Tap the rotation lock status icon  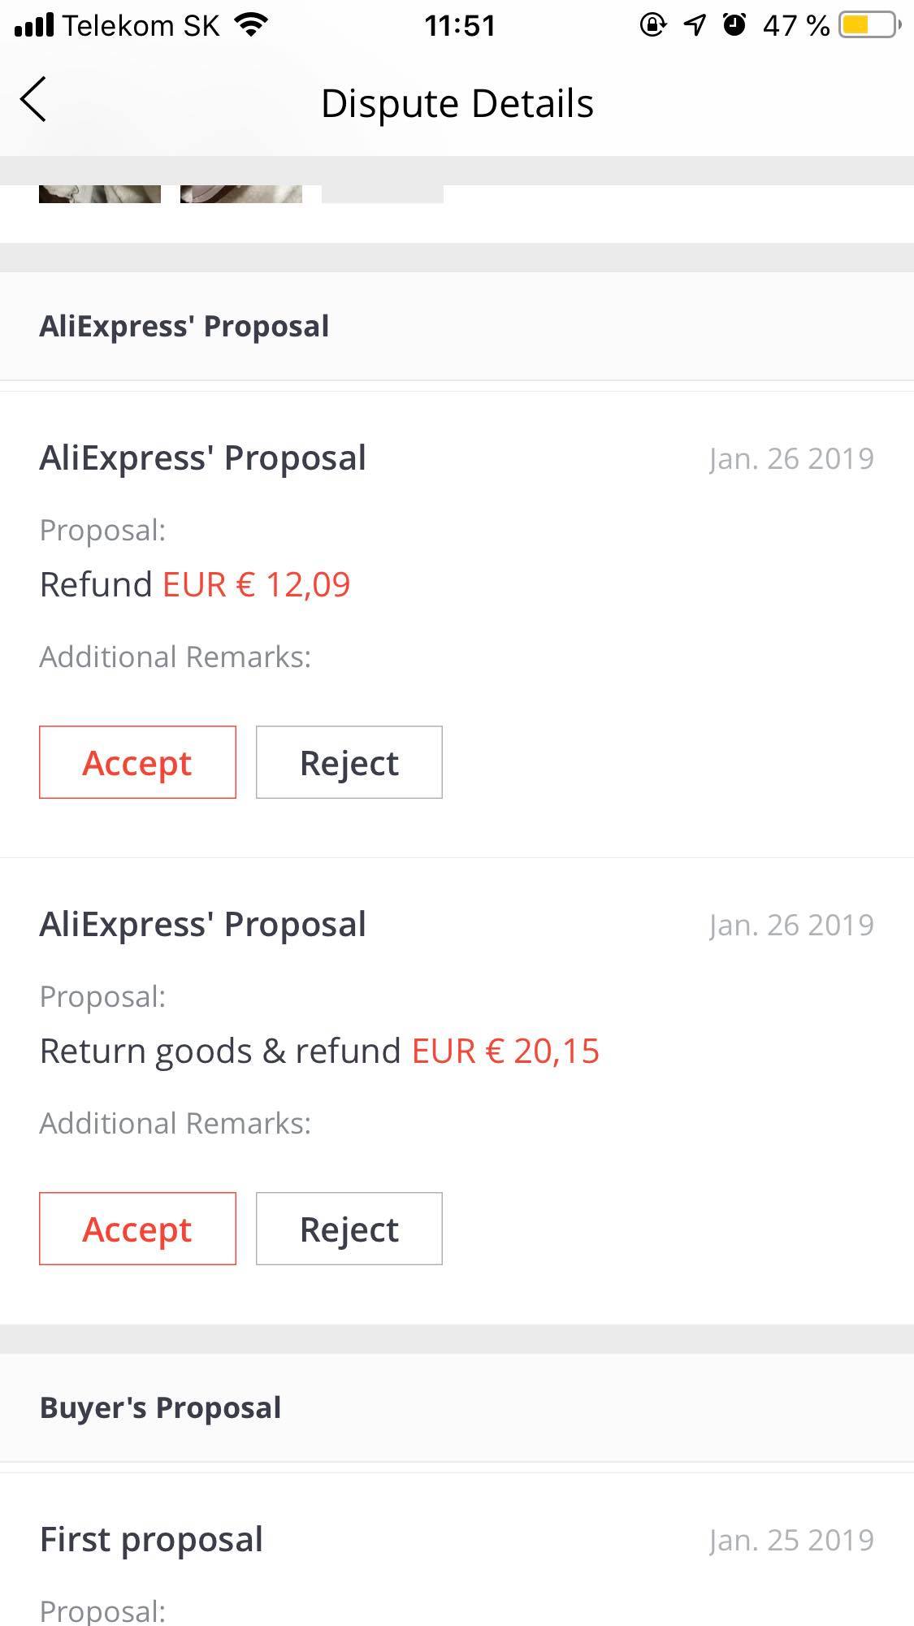[x=652, y=25]
